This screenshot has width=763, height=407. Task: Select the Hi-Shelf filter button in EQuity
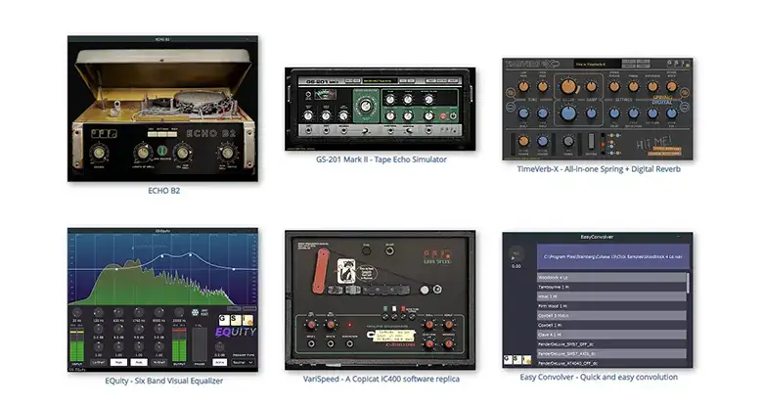(x=159, y=362)
